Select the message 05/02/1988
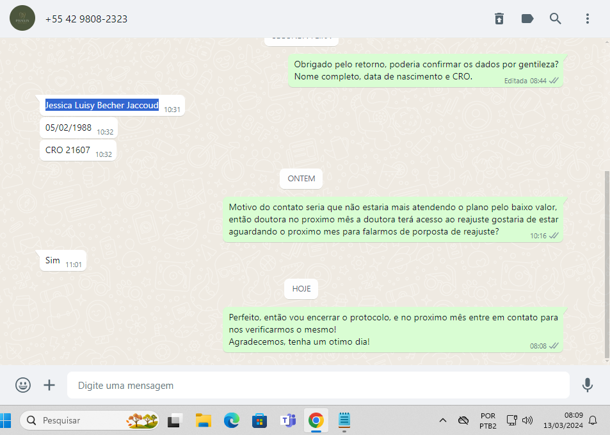 [79, 127]
